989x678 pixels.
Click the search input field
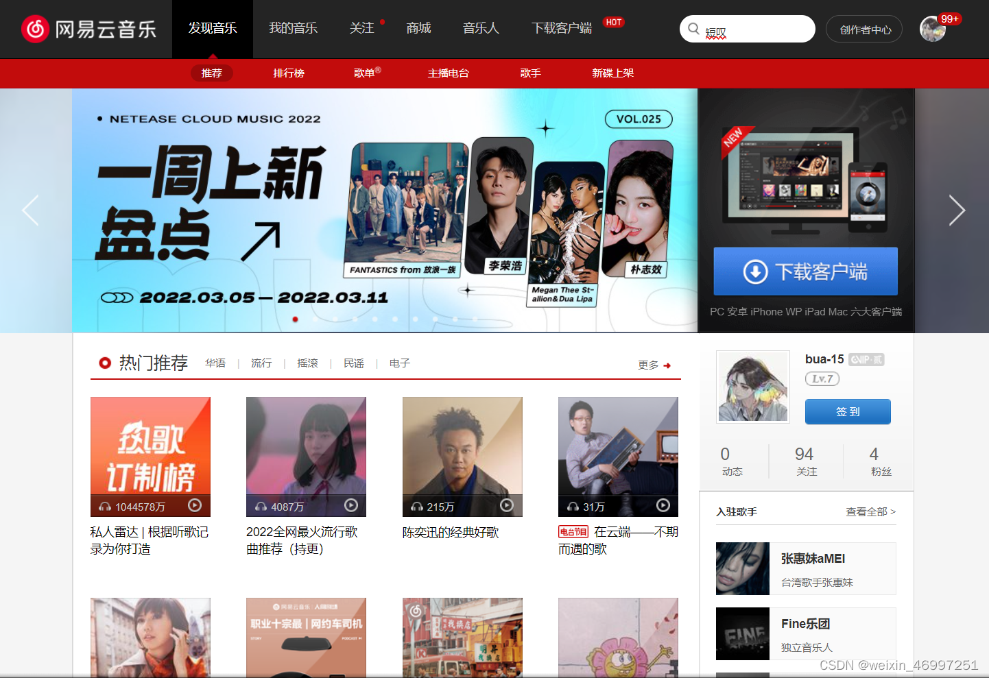tap(748, 29)
